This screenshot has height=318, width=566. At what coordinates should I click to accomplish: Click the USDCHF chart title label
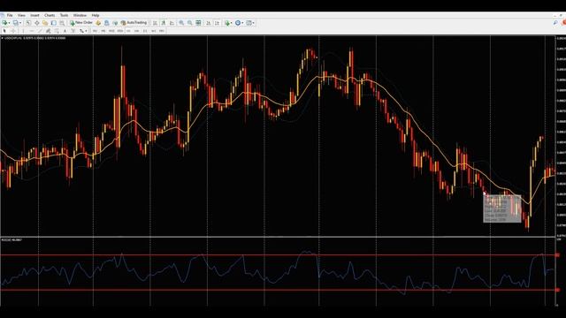tap(34, 38)
